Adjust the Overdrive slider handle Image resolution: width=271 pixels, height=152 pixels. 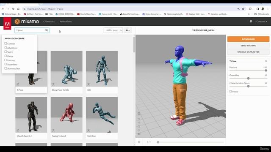pos(249,78)
